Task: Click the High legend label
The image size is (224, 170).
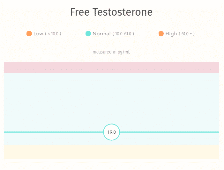Action: [x=171, y=34]
